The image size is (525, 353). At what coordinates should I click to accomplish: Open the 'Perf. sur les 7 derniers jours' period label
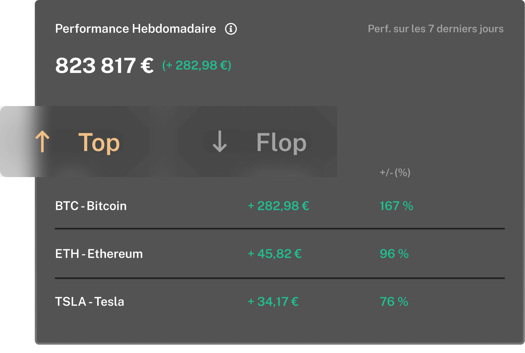point(436,29)
